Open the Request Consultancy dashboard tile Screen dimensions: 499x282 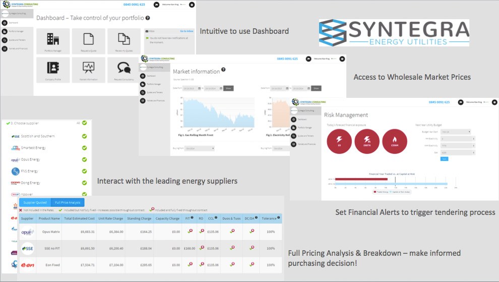tap(124, 70)
